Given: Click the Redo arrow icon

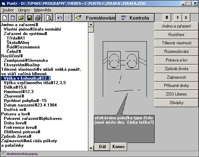Looking at the screenshot, I should point(68,18).
